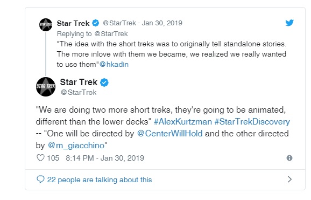Open the small Star Trek avatar
The image size is (311, 200).
pos(46,25)
